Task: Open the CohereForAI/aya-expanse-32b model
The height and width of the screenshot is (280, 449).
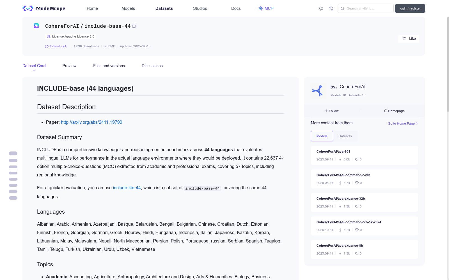Action: tap(341, 199)
